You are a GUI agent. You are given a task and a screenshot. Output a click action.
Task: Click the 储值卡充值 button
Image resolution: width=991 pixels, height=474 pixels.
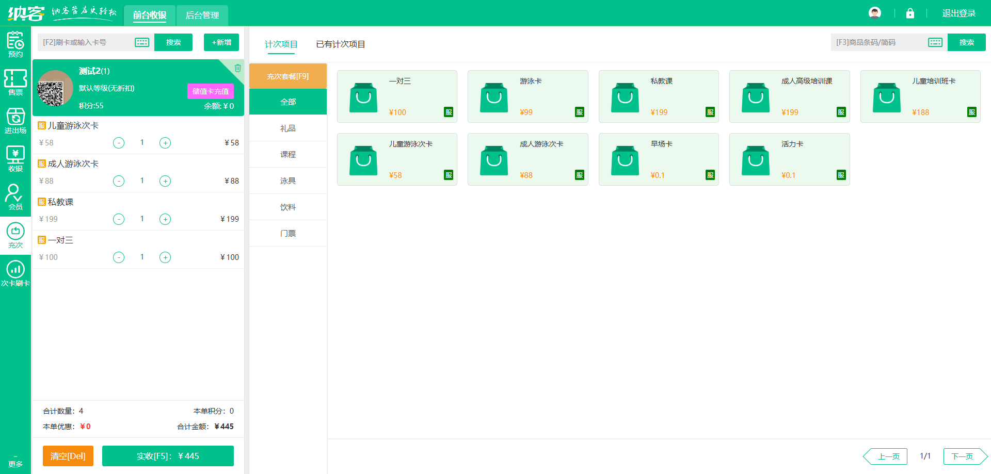pyautogui.click(x=210, y=91)
